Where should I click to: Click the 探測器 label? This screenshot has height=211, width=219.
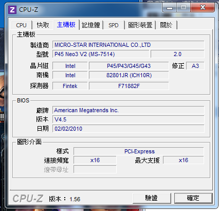[40, 86]
